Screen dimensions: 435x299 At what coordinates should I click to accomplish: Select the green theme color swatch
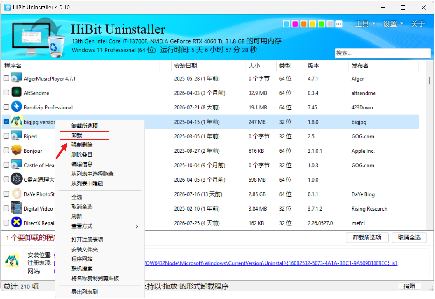click(x=321, y=24)
